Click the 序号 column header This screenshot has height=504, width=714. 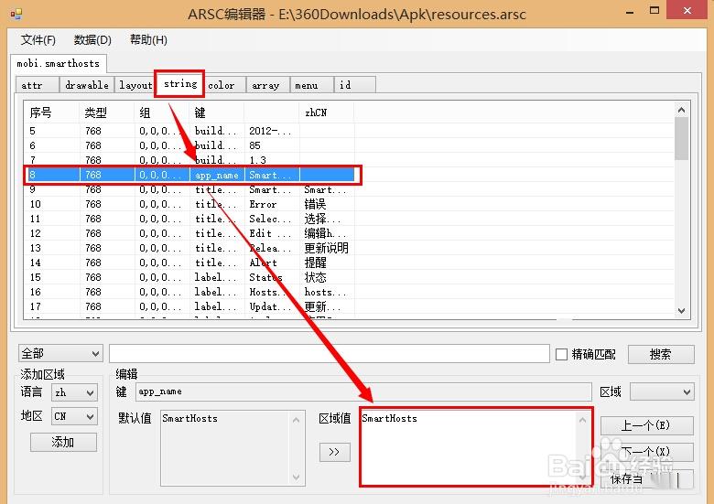tap(51, 113)
